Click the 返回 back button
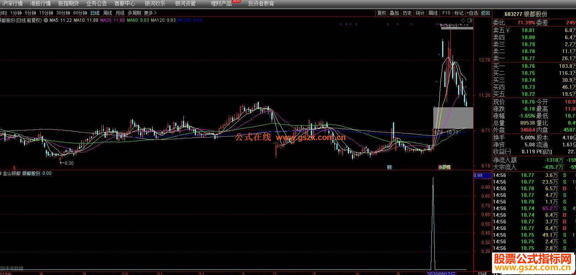 (485, 13)
